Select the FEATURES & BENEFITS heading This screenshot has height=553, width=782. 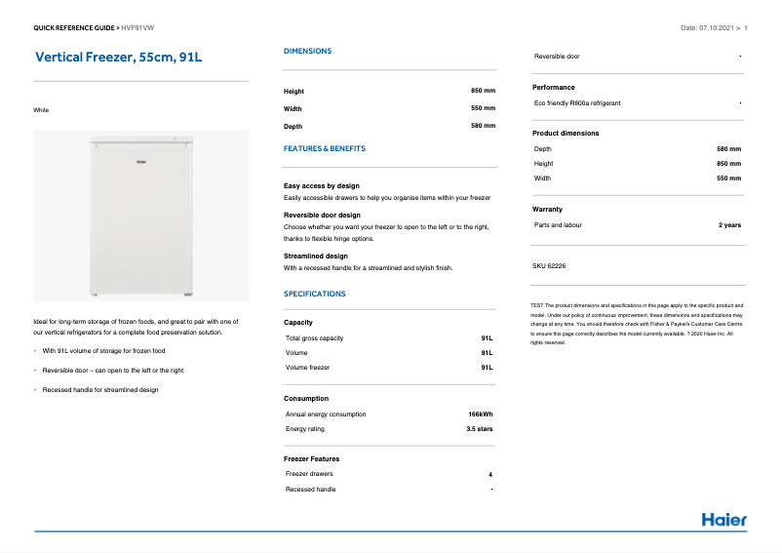325,149
